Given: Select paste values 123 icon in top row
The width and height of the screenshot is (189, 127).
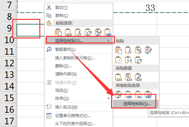Looking at the screenshot, I should coord(68,32).
